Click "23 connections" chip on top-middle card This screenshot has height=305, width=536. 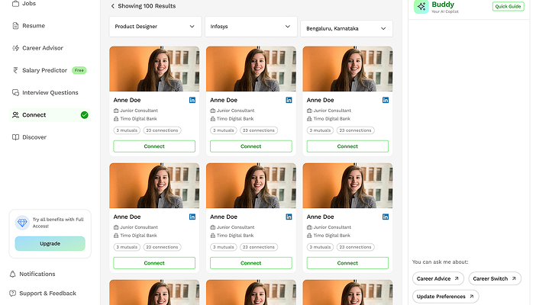point(259,130)
